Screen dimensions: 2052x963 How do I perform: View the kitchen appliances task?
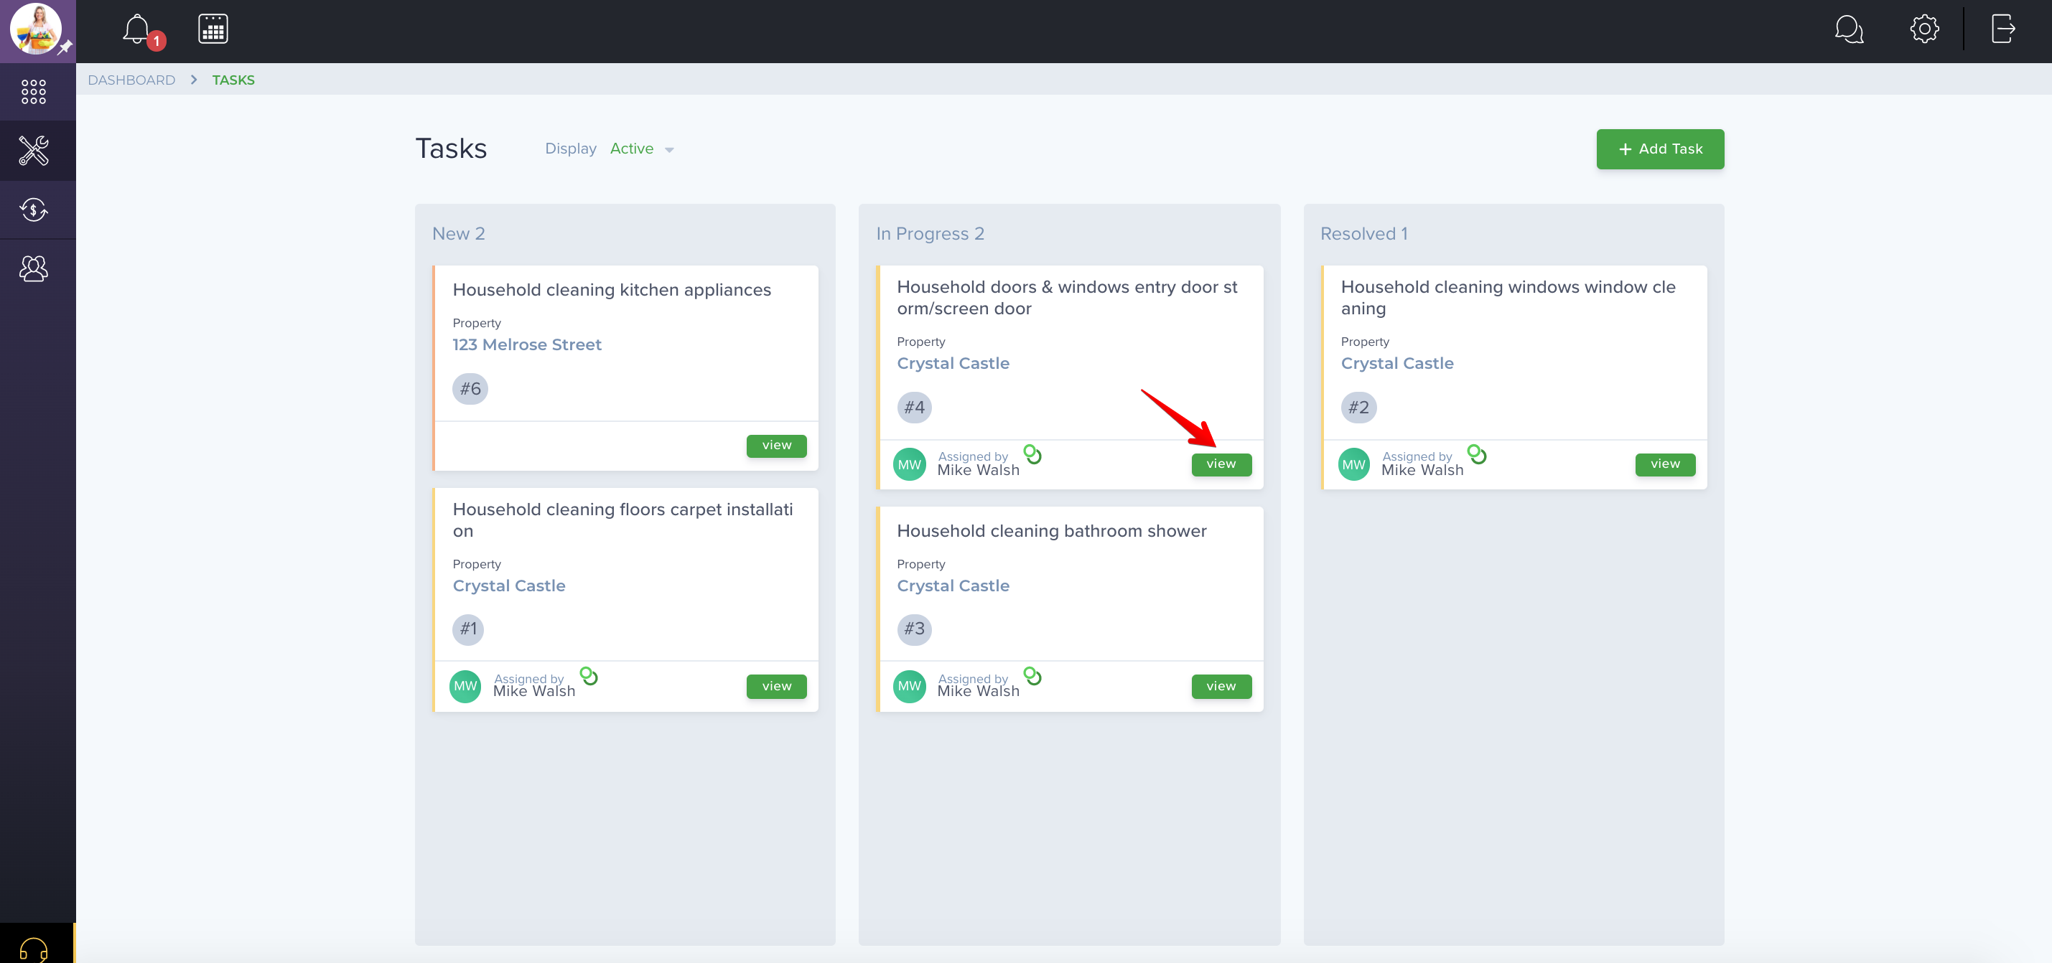click(777, 446)
